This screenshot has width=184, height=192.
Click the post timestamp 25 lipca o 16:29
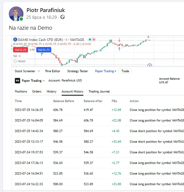[42, 17]
